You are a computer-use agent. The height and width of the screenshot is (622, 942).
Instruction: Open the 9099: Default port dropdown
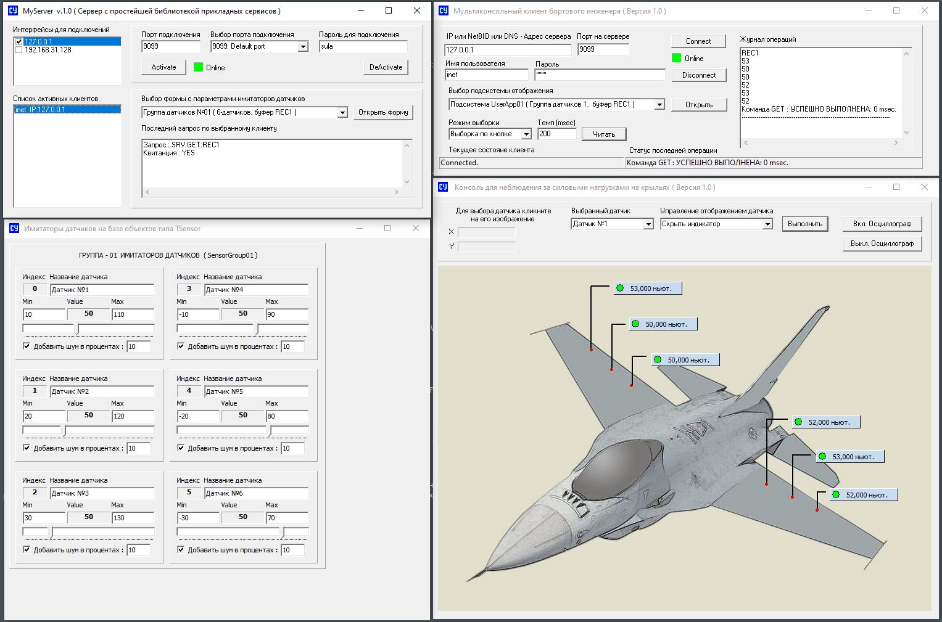[x=303, y=47]
